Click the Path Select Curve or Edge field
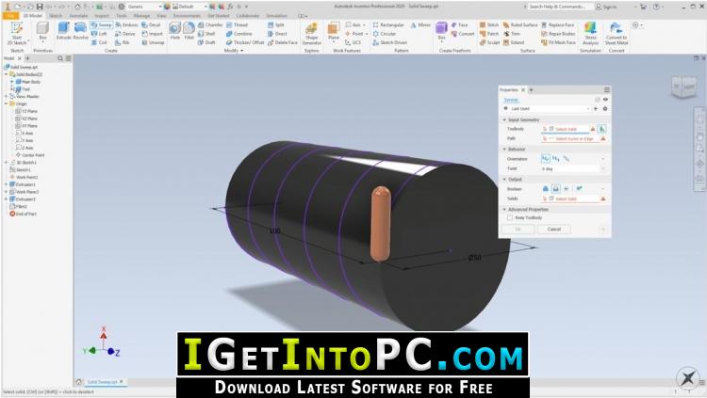Image resolution: width=707 pixels, height=398 pixels. click(x=569, y=139)
